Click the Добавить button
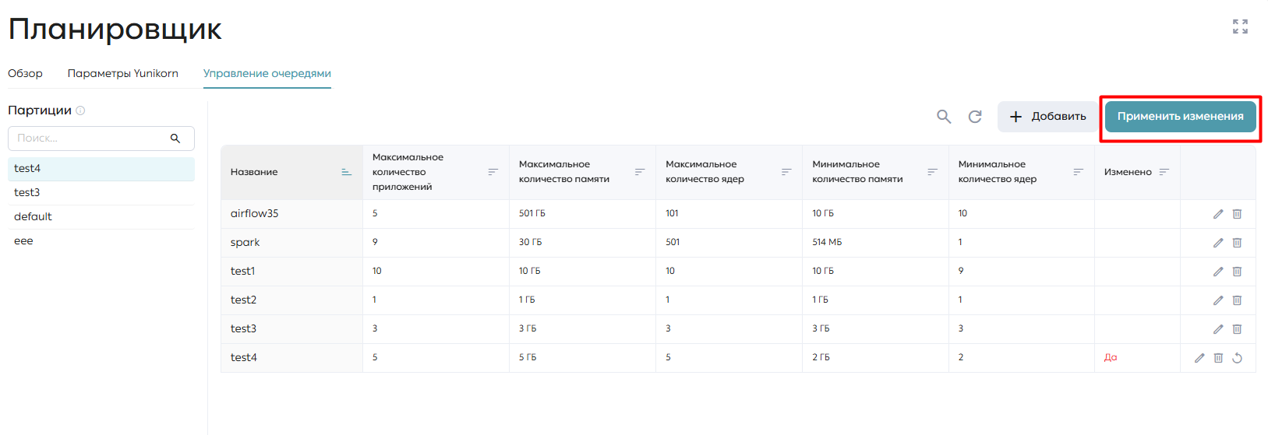 click(1047, 117)
